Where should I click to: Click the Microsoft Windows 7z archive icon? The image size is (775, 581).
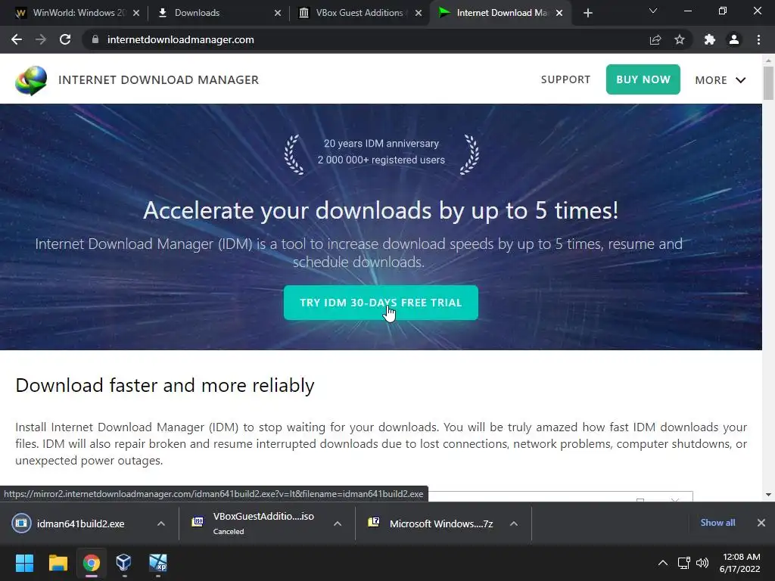374,522
